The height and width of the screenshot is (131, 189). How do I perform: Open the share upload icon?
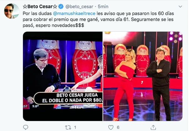click(x=153, y=127)
